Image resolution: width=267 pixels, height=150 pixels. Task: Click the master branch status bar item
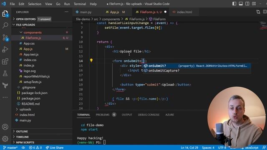[10, 147]
